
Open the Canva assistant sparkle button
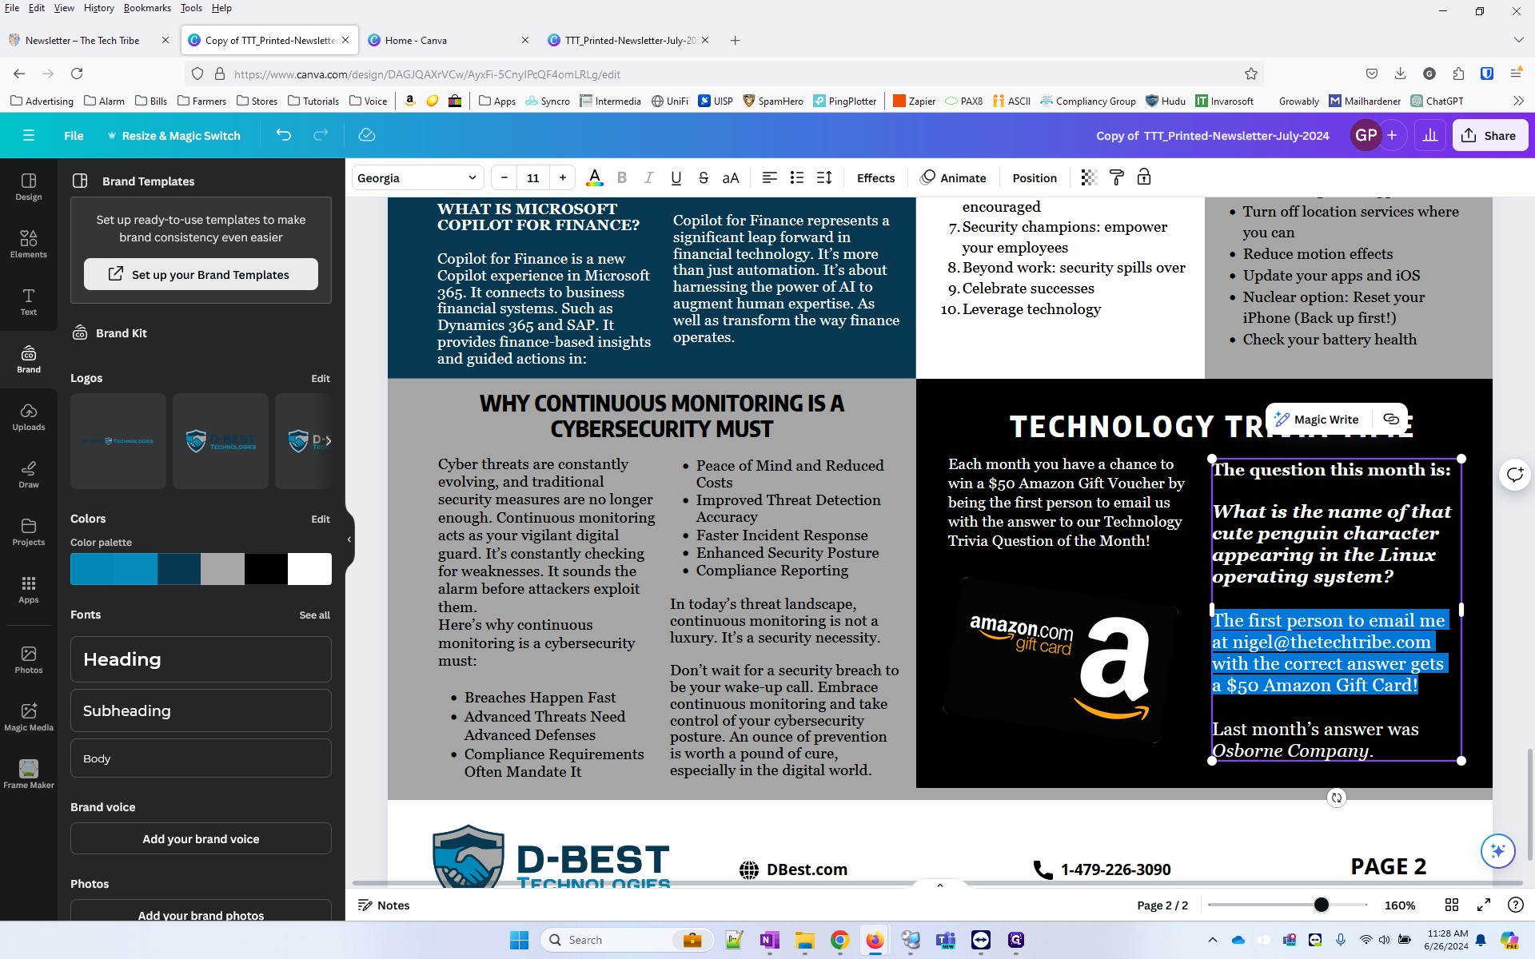[1497, 850]
